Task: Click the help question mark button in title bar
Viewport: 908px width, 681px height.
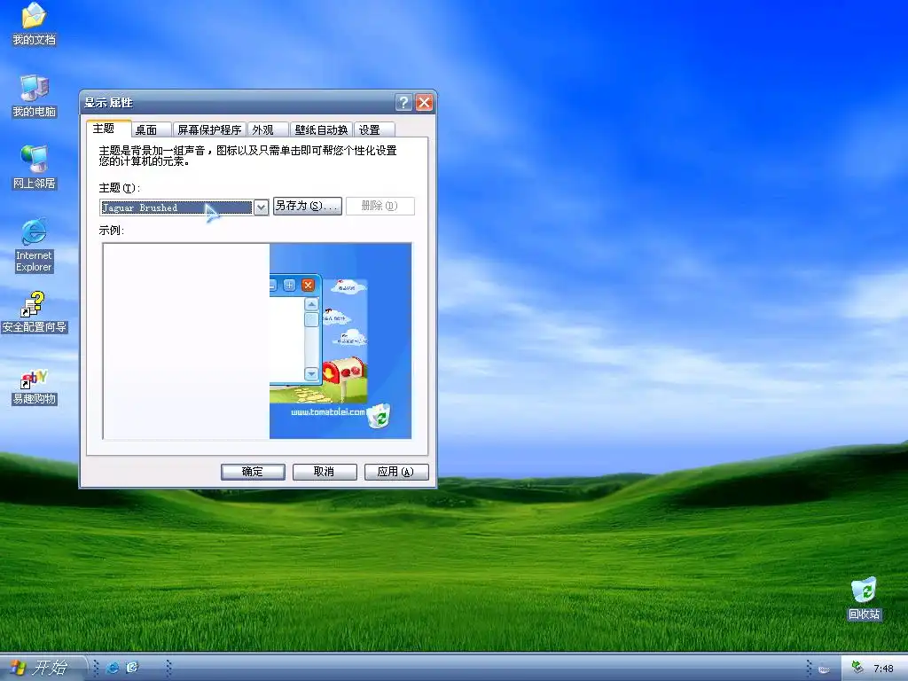Action: point(403,103)
